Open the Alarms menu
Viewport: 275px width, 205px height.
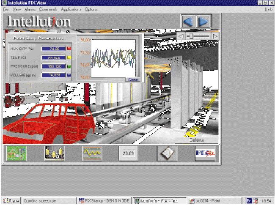(x=30, y=9)
